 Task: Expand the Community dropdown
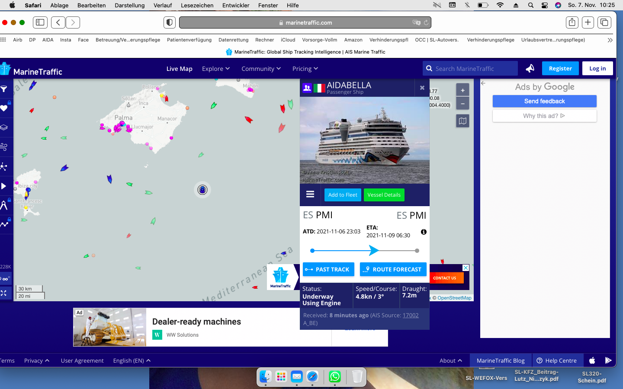[x=261, y=69]
